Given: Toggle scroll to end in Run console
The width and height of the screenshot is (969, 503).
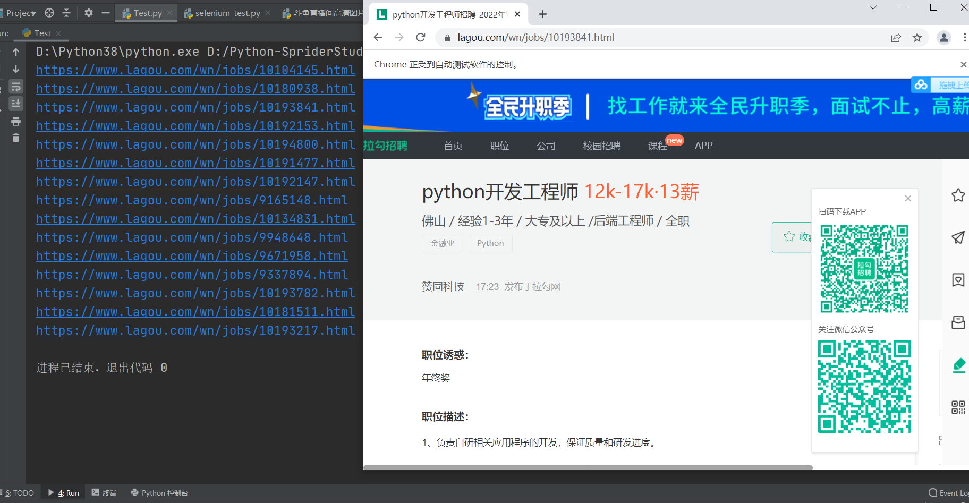Looking at the screenshot, I should coord(16,104).
